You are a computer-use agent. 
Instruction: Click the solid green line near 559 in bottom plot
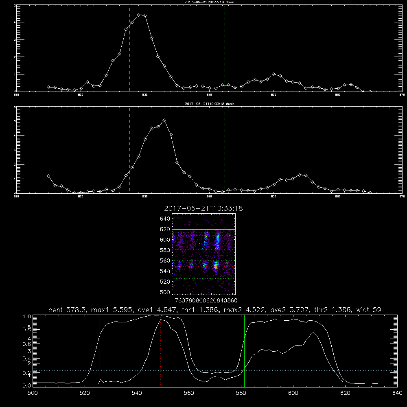(x=187, y=351)
